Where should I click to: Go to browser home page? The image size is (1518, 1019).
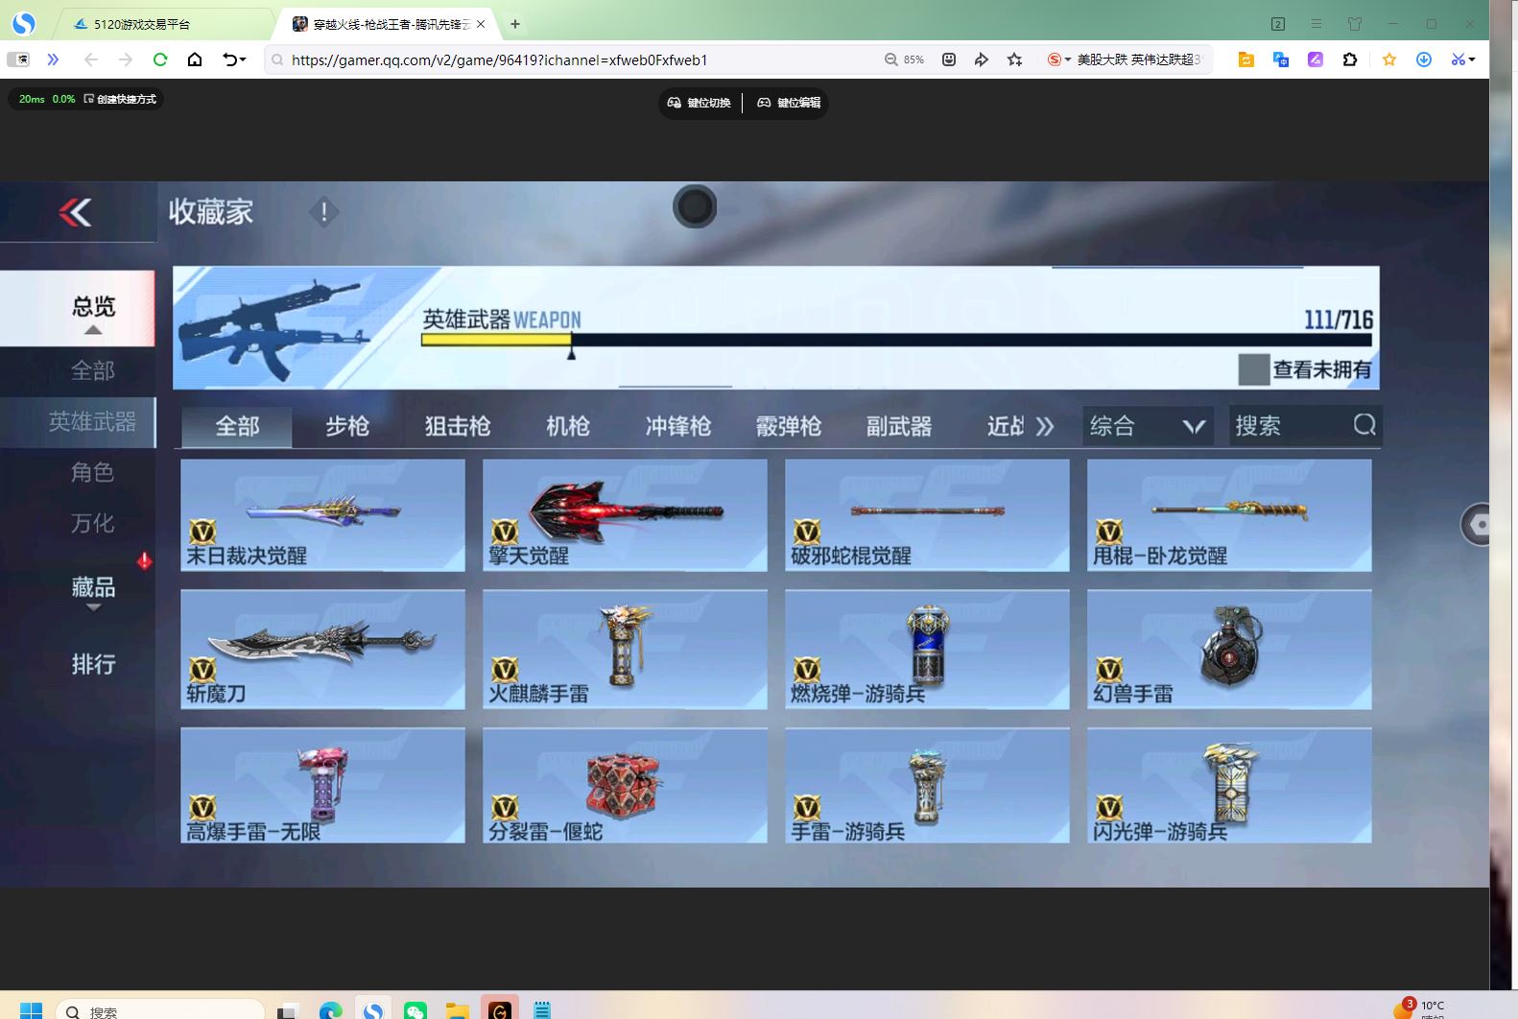click(x=195, y=59)
